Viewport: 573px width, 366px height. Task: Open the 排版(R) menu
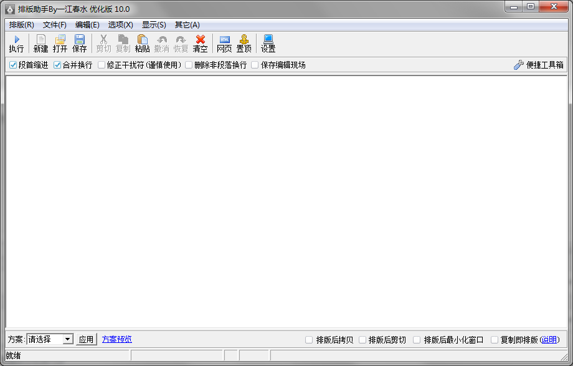[22, 24]
